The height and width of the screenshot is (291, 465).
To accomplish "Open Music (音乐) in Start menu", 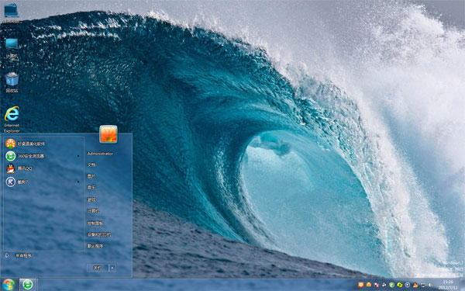I will pos(91,187).
